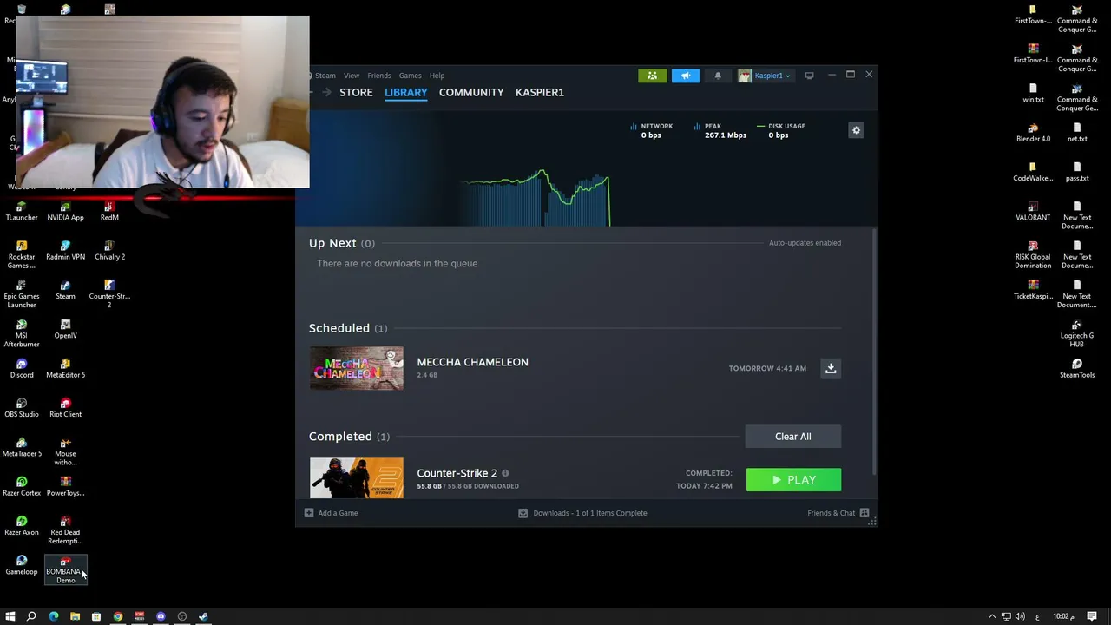This screenshot has height=625, width=1111.
Task: Click the blue announcements megaphone icon
Action: coord(685,76)
